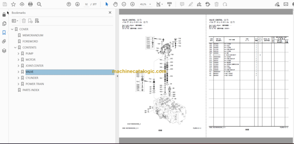The width and height of the screenshot is (294, 144).
Task: Add a comment note icon
Action: pyautogui.click(x=182, y=4)
